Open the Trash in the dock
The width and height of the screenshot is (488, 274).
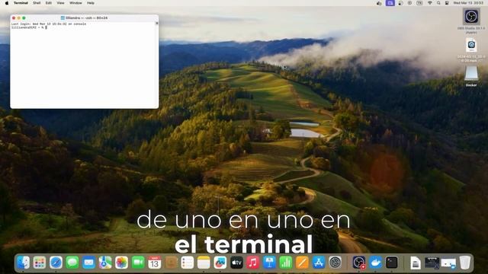click(x=465, y=263)
